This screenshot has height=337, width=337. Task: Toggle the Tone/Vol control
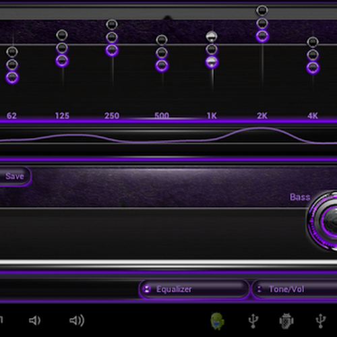(x=295, y=289)
